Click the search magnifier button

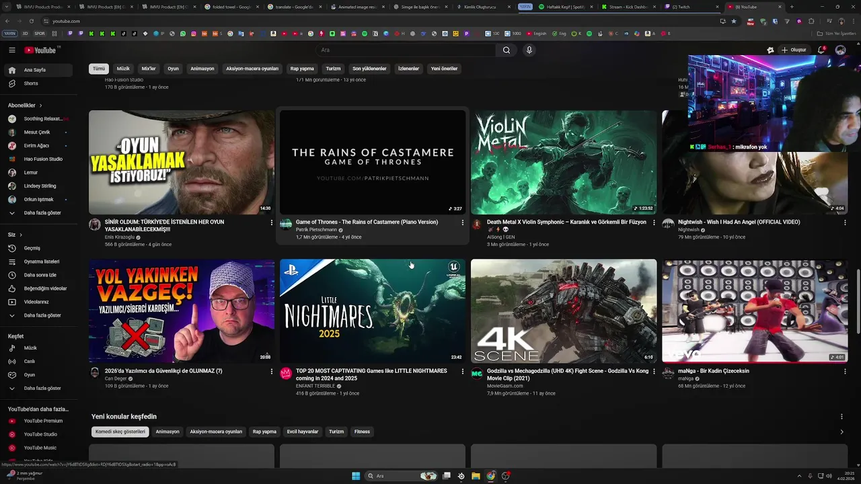507,50
